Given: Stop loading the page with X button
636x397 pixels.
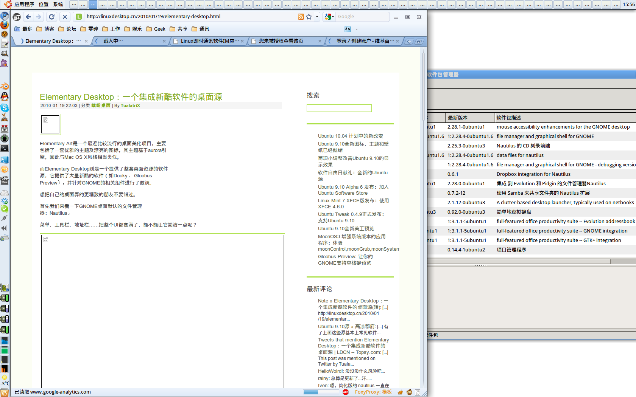Looking at the screenshot, I should pos(65,17).
